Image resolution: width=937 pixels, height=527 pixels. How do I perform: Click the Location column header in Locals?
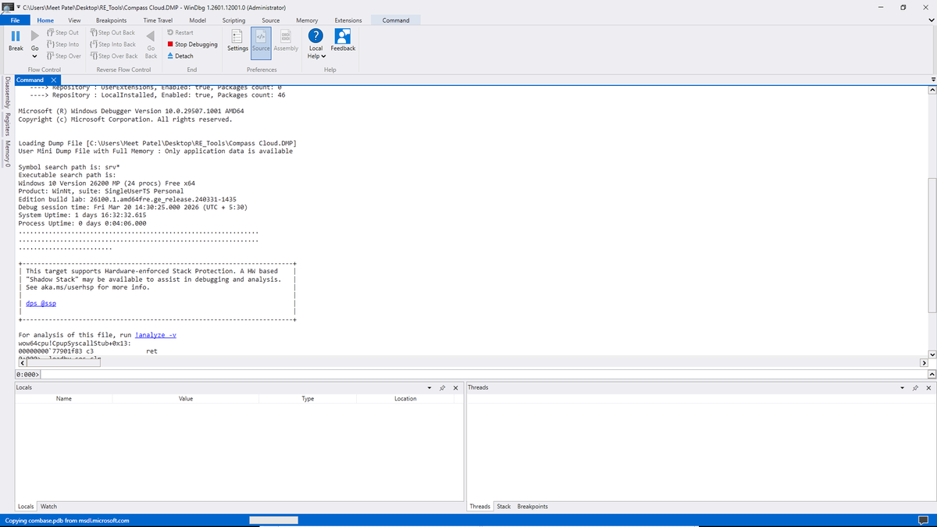point(405,398)
